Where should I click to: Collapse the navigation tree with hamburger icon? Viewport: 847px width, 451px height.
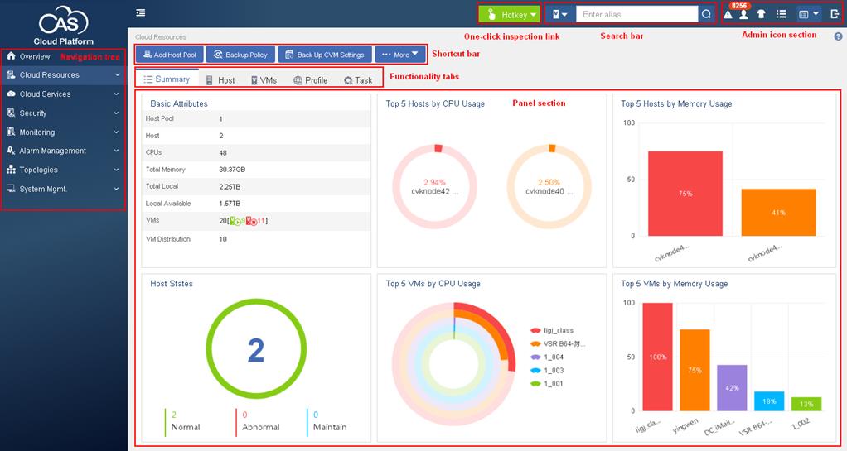[x=140, y=12]
